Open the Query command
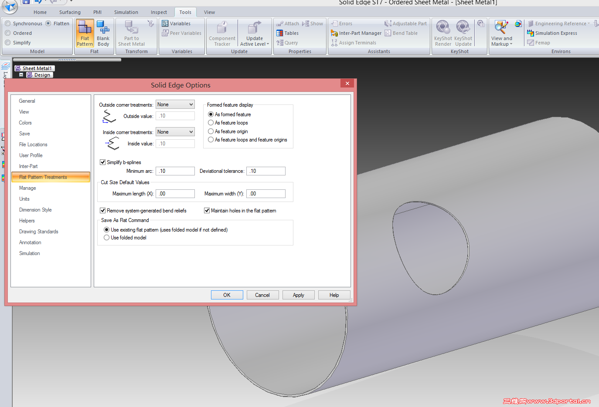 287,43
